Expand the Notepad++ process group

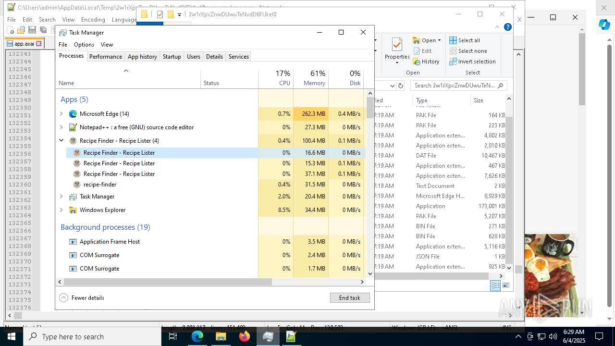(x=61, y=127)
